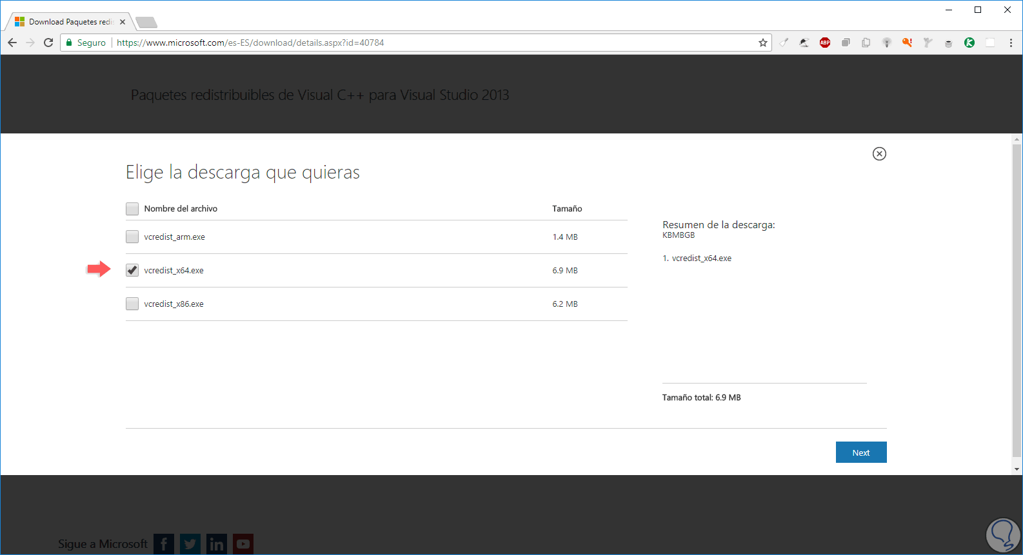1023x555 pixels.
Task: Click the page scrollbar down arrow
Action: (x=1017, y=469)
